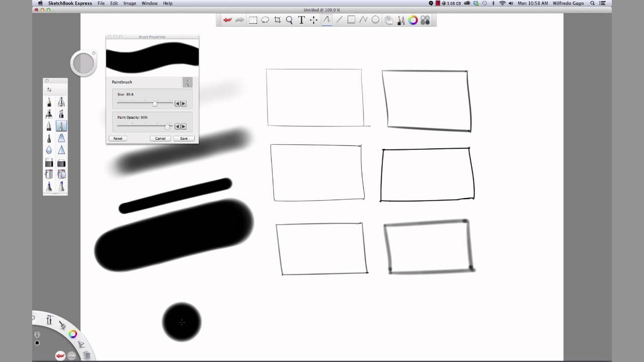The image size is (644, 362).
Task: Open the Brush palette from top toolbar
Action: (401, 20)
